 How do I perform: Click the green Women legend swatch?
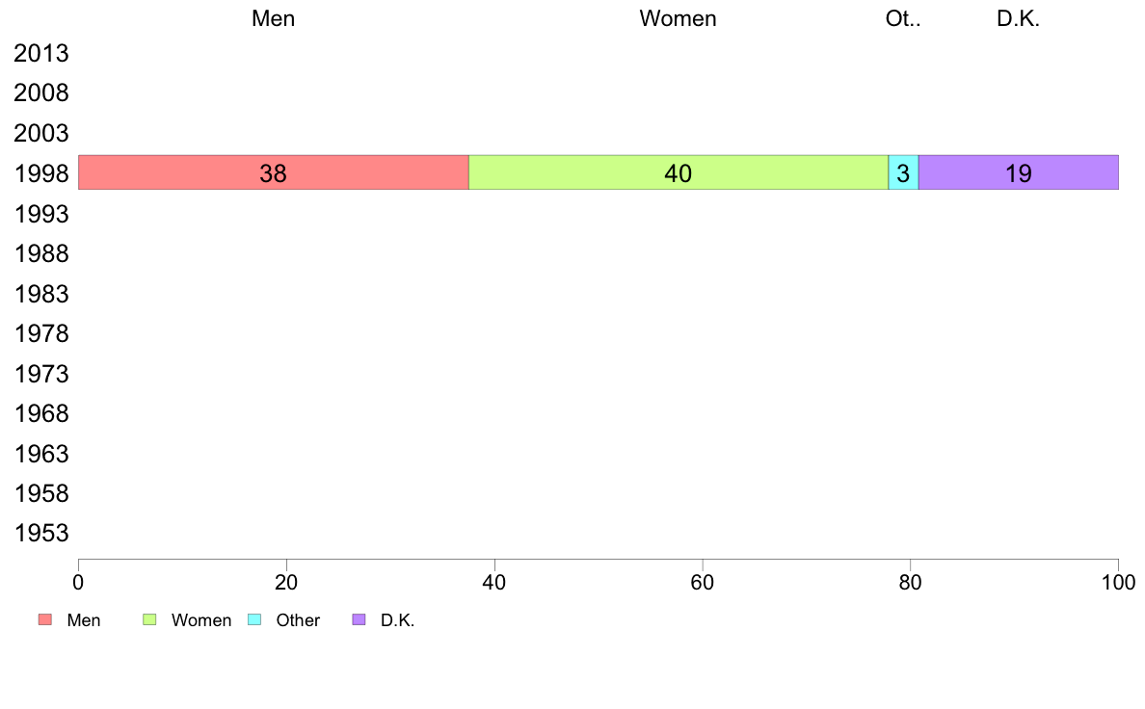click(149, 619)
